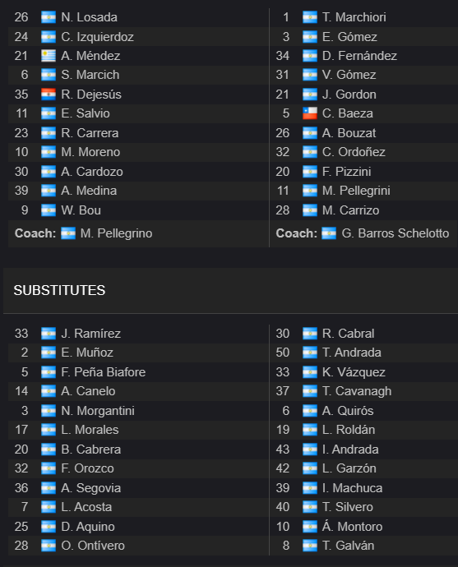
Task: Click the flag next to coach G. Barros Schelotto
Action: (329, 233)
